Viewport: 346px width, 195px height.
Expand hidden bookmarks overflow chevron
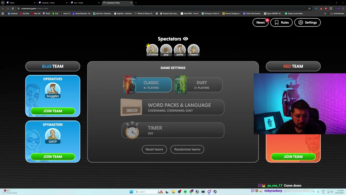tap(325, 14)
